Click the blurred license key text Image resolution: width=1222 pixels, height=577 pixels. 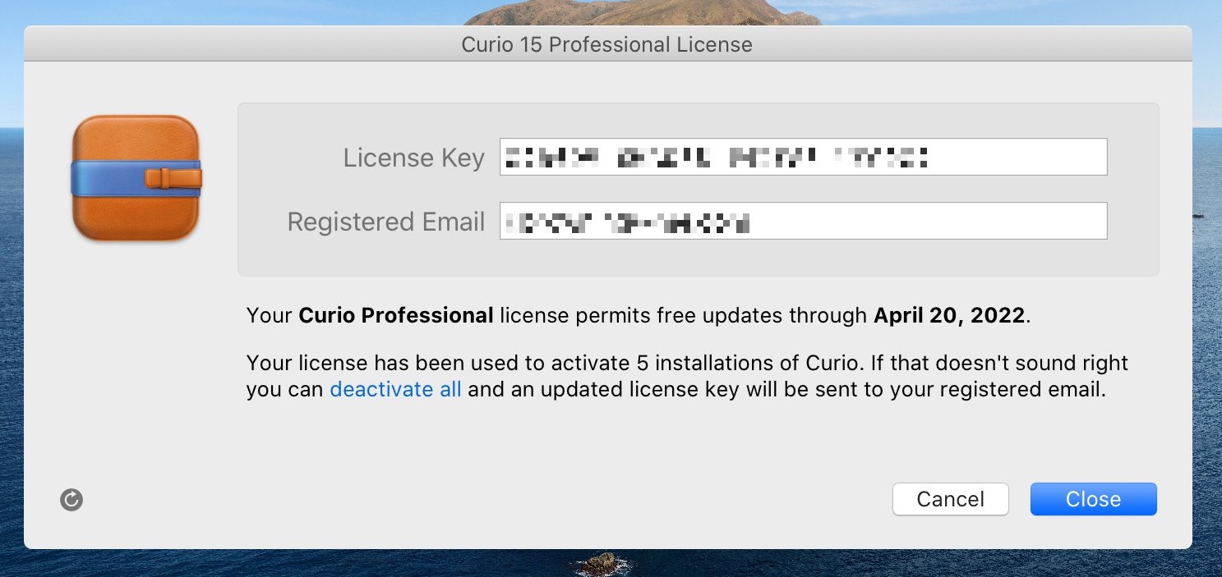pos(716,157)
